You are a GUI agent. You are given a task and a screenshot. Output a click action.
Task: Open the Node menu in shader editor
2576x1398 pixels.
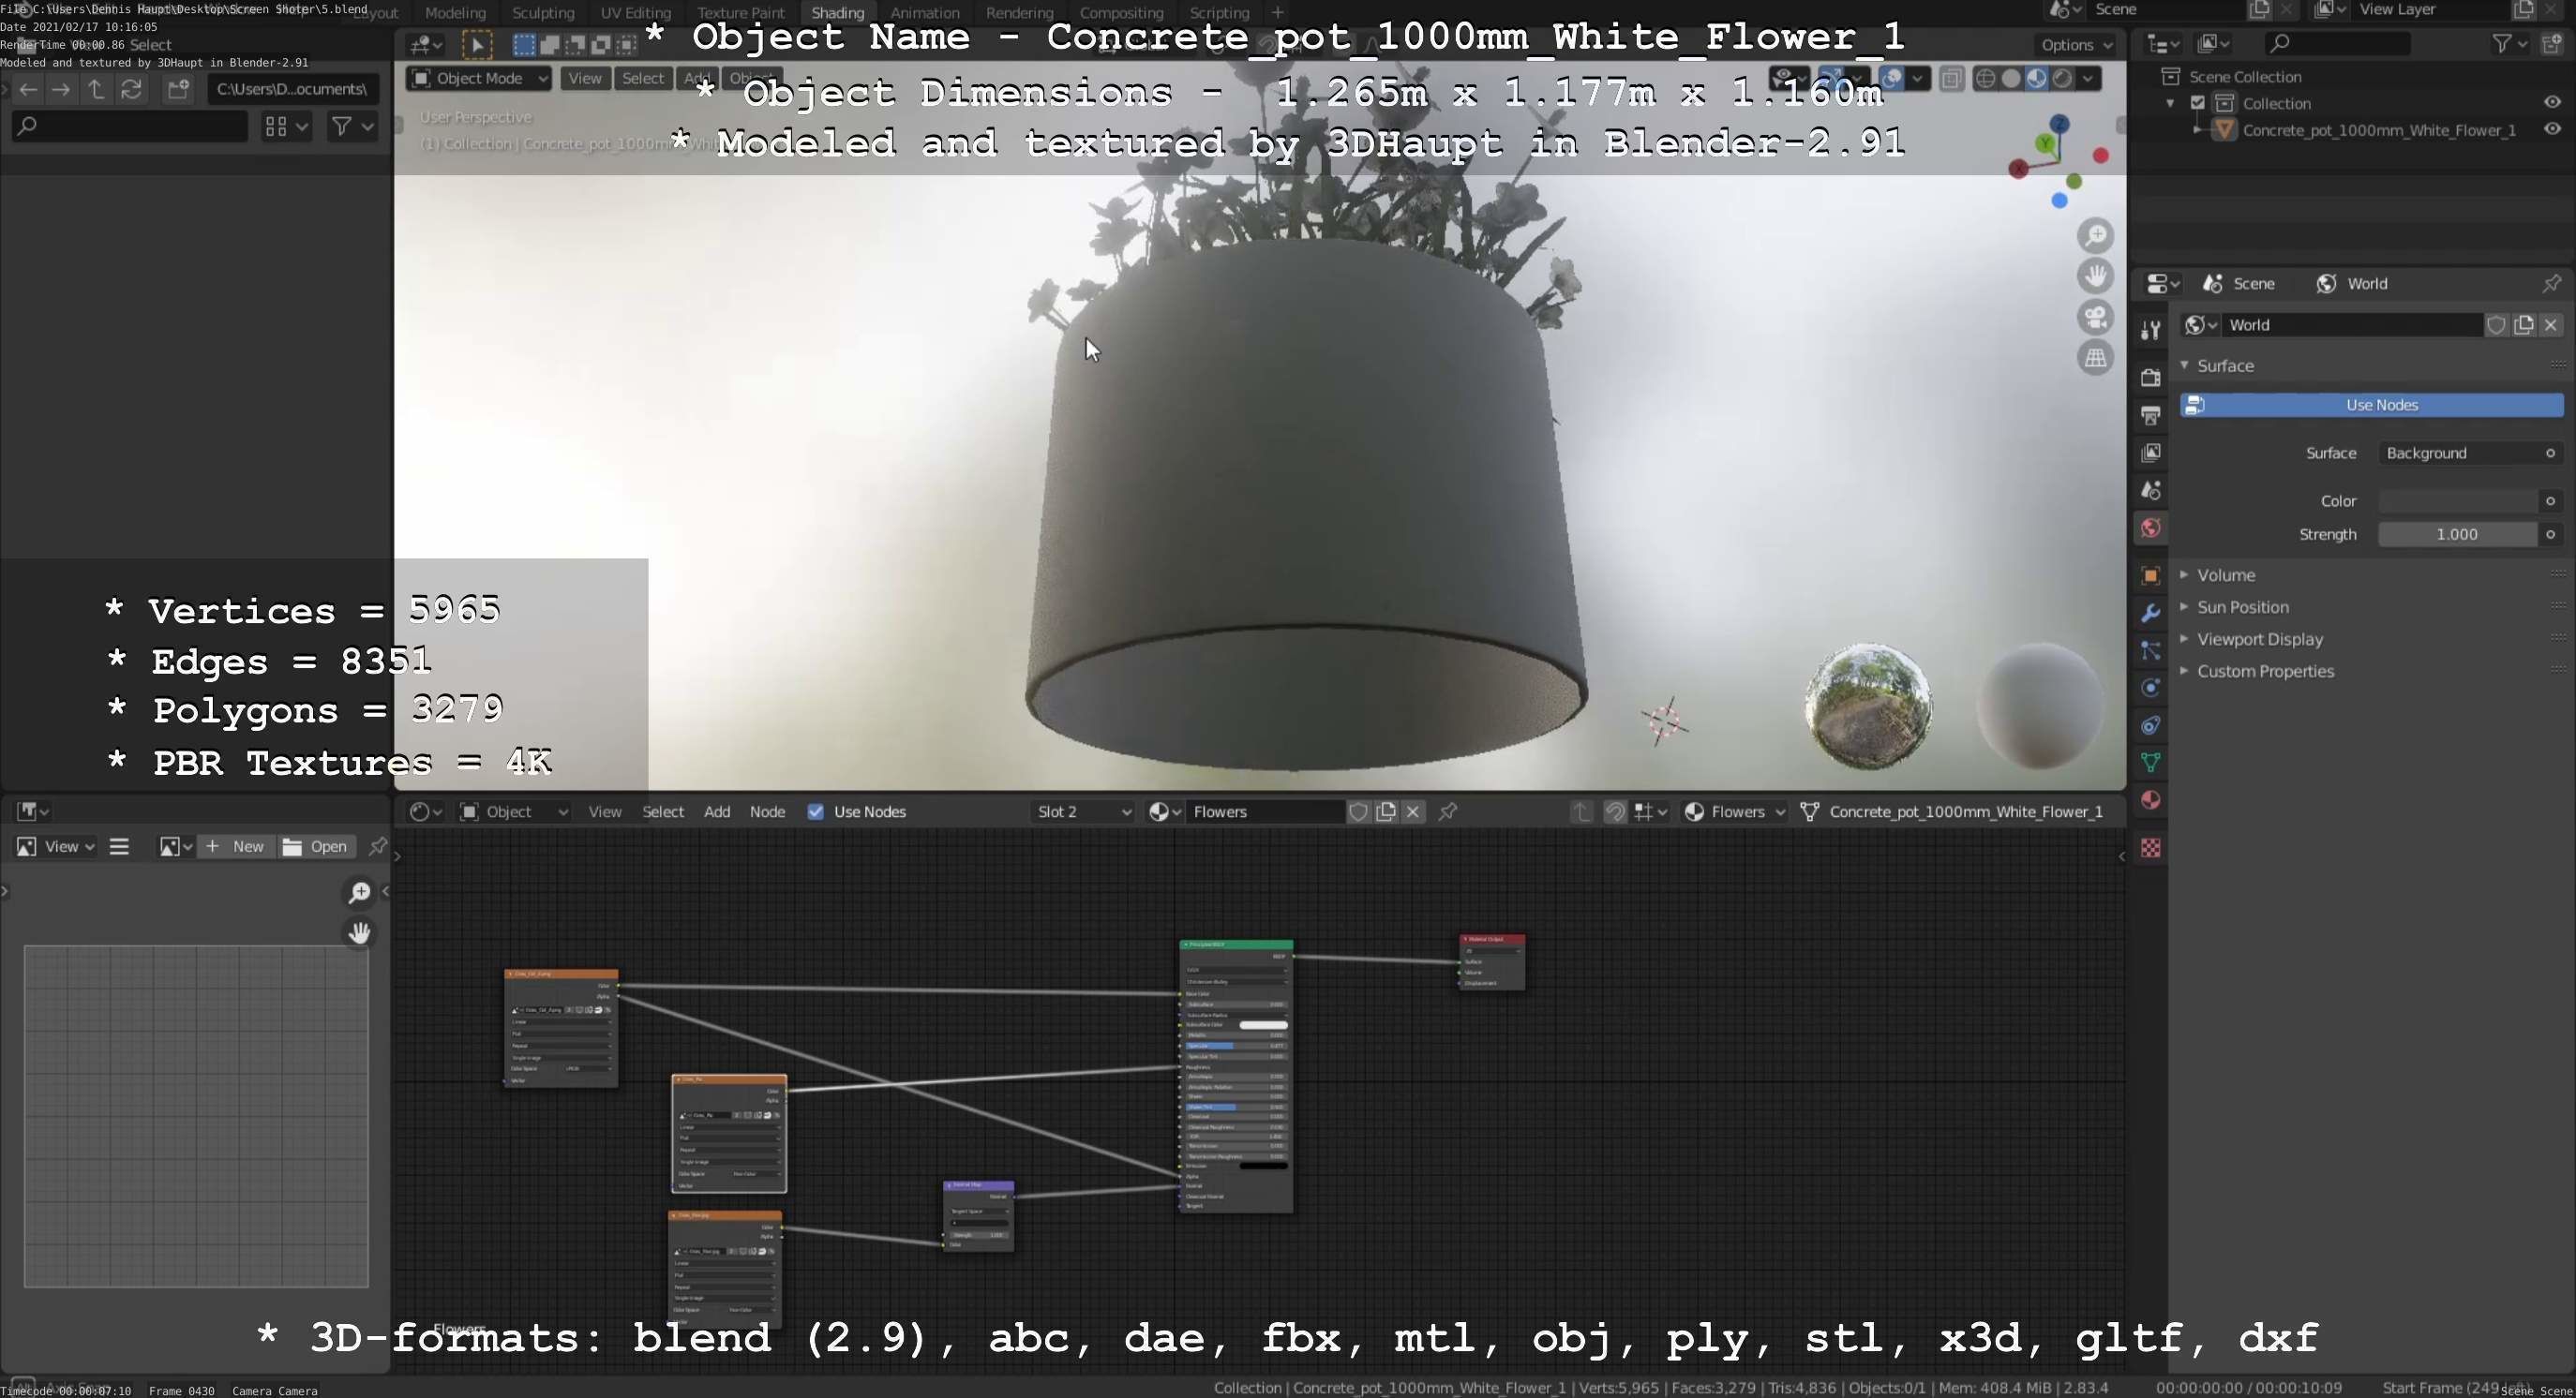767,811
